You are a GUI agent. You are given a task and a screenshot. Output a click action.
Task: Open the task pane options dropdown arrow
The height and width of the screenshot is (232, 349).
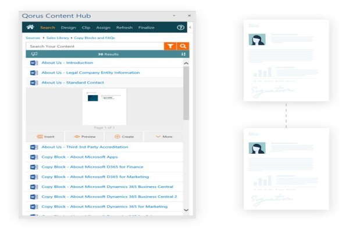pyautogui.click(x=174, y=16)
